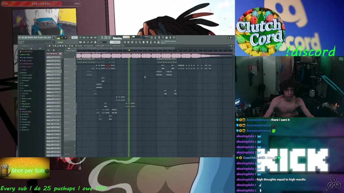Viewport: 344px width, 193px height.
Task: Toggle note/clip grouping chain icon
Action: pos(92,42)
